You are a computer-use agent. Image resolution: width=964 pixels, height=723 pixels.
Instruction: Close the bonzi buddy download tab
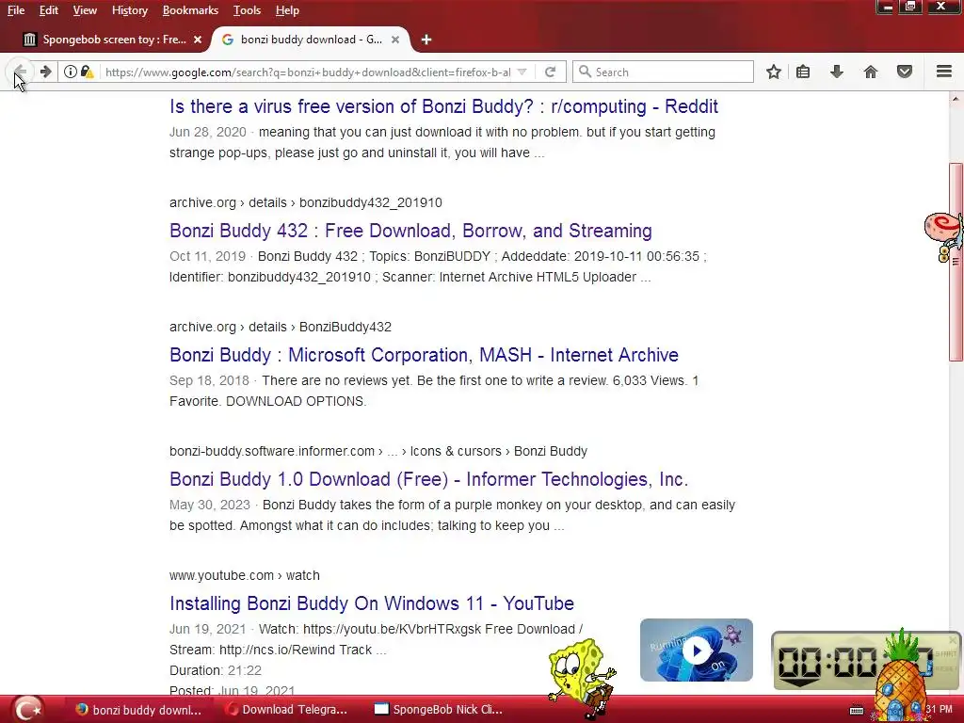click(x=395, y=40)
